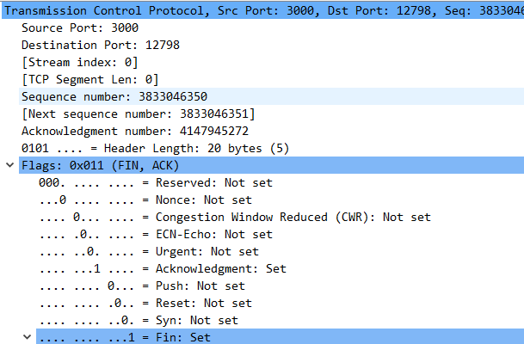This screenshot has height=344, width=524.
Task: Select the Reserved: Not set flag
Action: coord(153,182)
